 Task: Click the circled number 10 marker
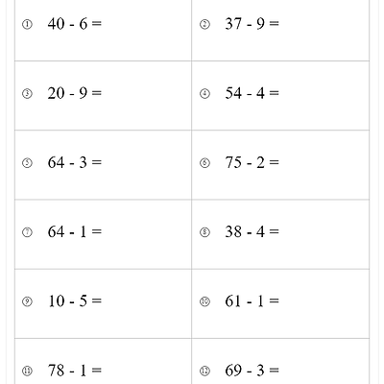pyautogui.click(x=204, y=301)
